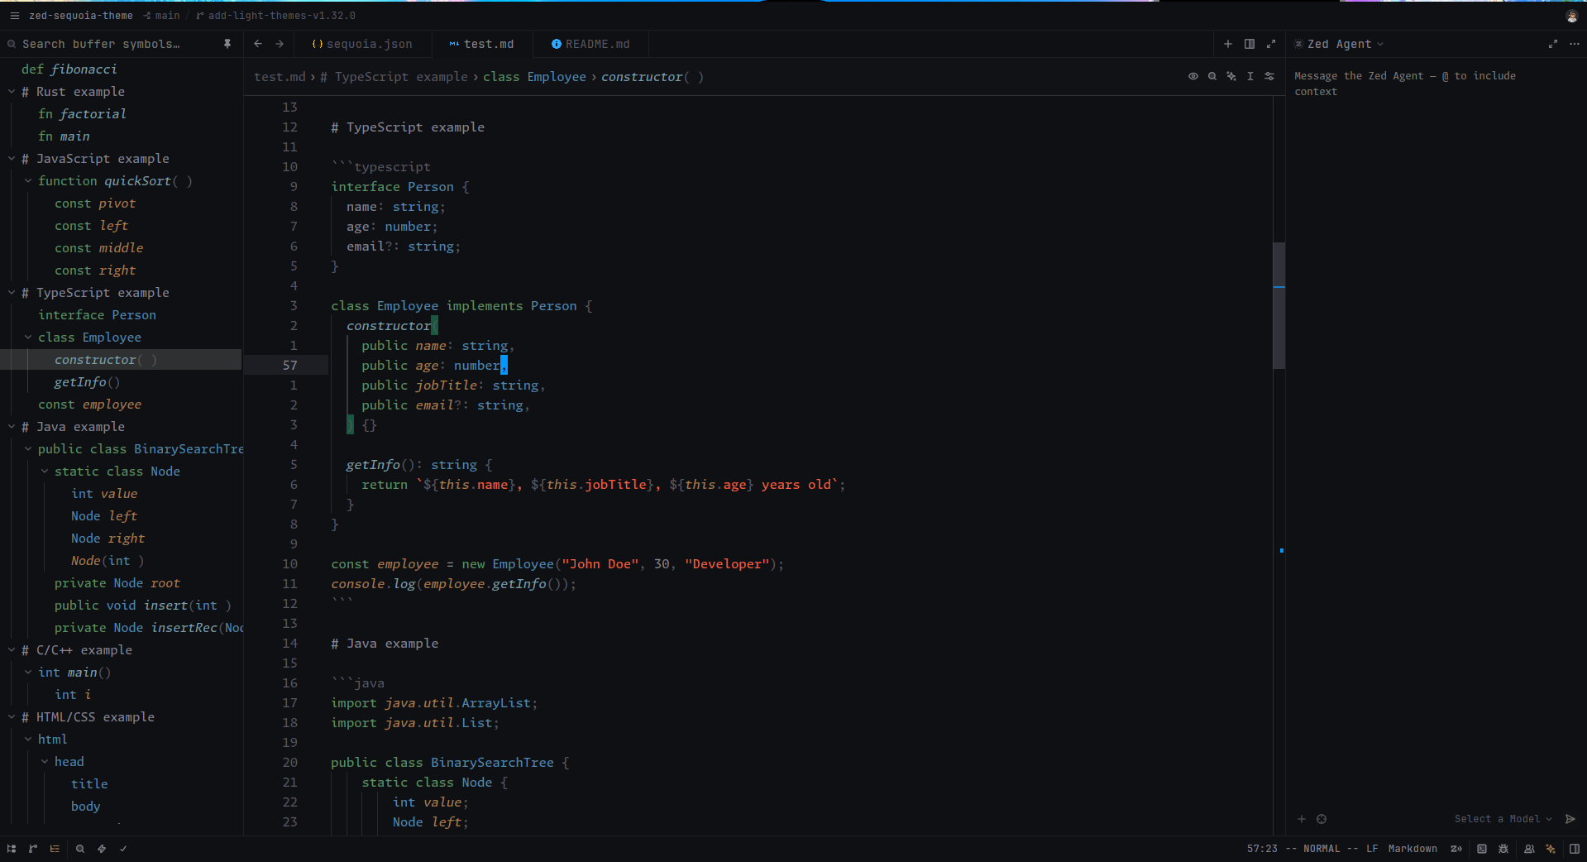
Task: Pin the outline panel search filter
Action: [227, 44]
